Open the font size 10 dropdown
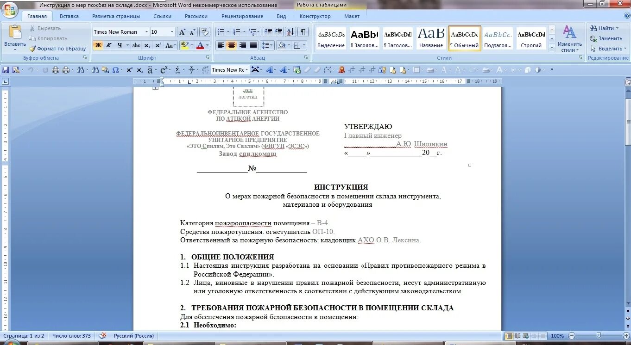This screenshot has width=631, height=345. [172, 32]
